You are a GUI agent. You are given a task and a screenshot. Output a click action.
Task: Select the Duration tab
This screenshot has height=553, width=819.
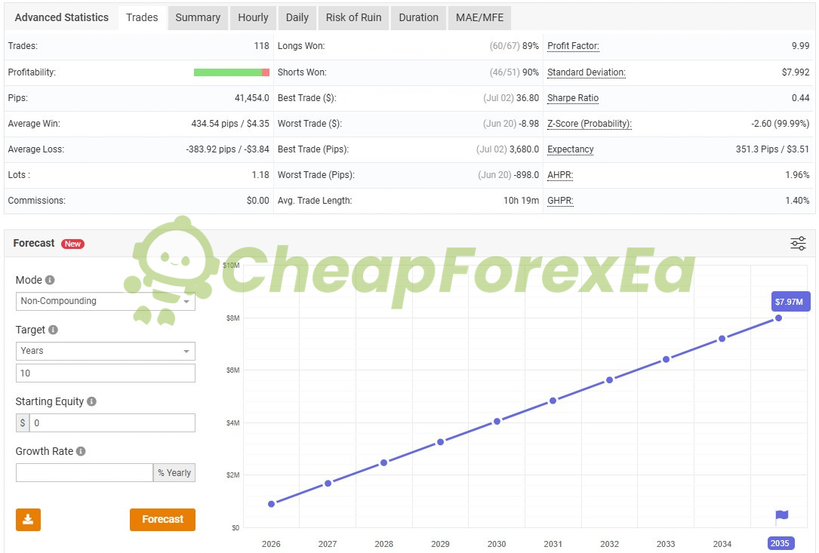pyautogui.click(x=419, y=18)
